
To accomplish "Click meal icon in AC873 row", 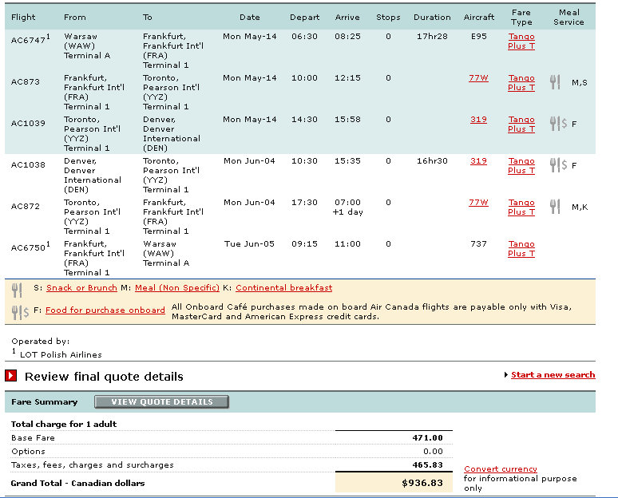I will point(555,82).
